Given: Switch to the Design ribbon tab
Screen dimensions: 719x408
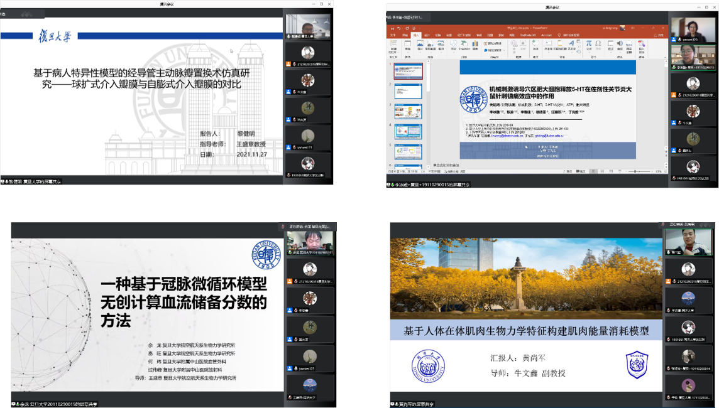Looking at the screenshot, I should (x=427, y=35).
